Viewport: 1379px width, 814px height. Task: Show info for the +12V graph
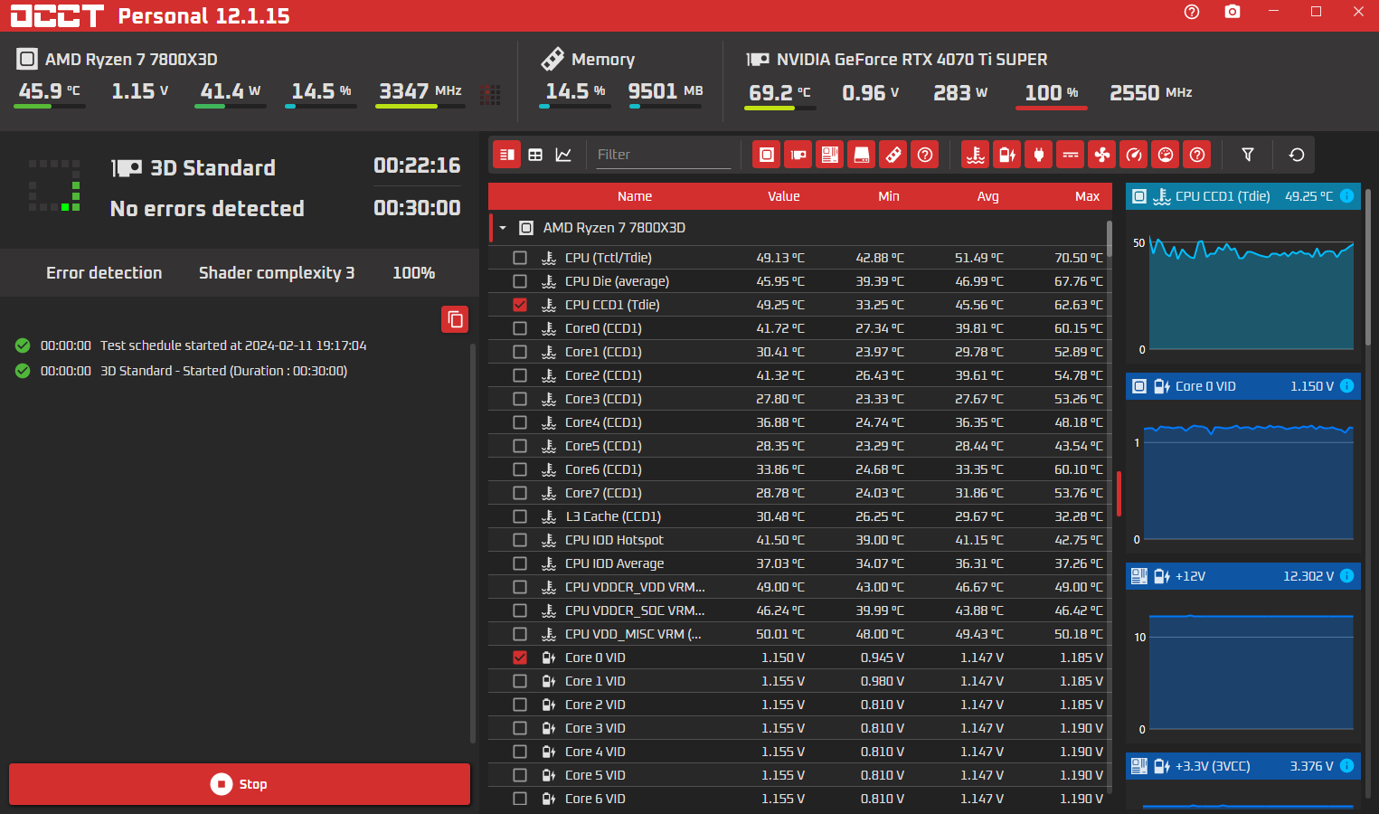(x=1346, y=576)
